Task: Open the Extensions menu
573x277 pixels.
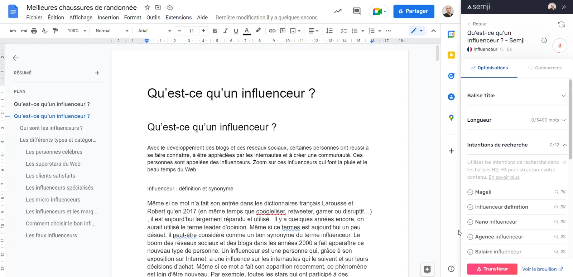Action: coord(179,18)
